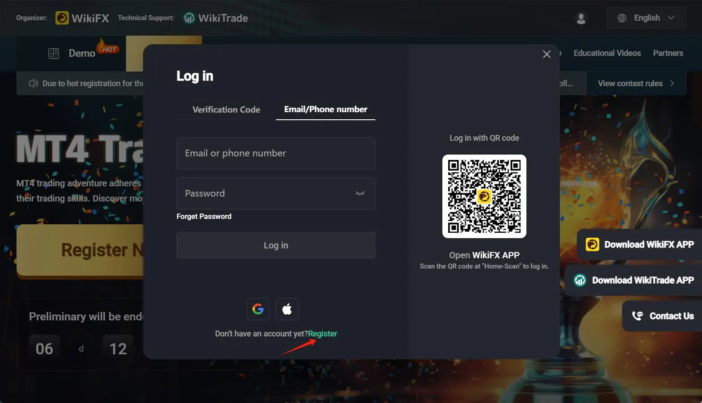This screenshot has width=702, height=403.
Task: Switch to the Verification Code tab
Action: 226,109
